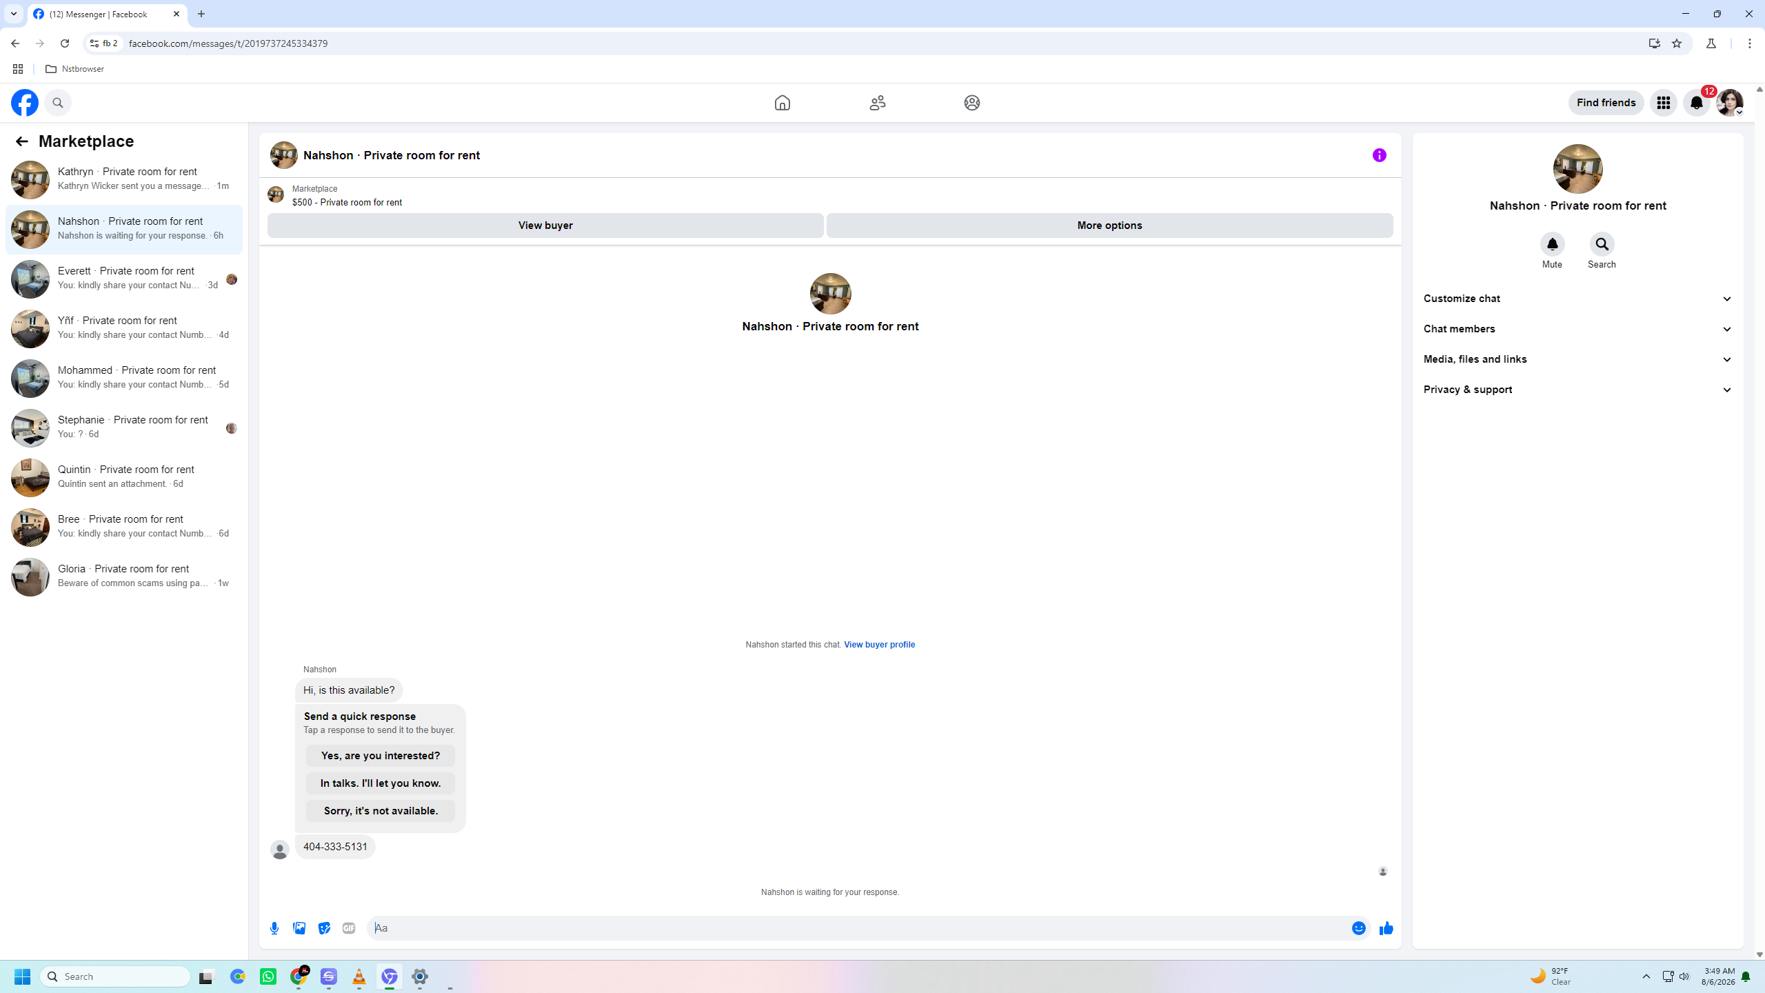Open the install app icon in address bar
This screenshot has height=993, width=1765.
(1654, 43)
